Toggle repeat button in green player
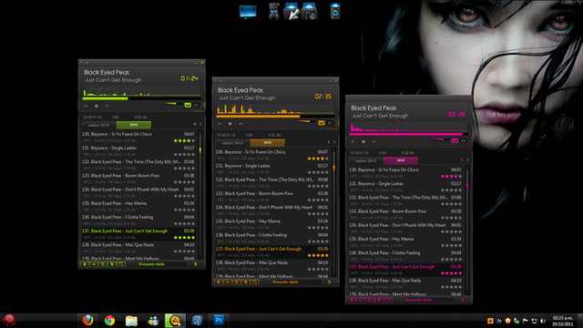 click(x=188, y=106)
